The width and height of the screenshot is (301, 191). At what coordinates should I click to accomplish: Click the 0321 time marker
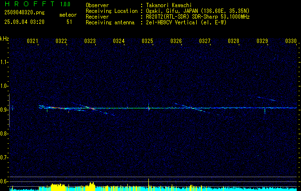pos(32,41)
